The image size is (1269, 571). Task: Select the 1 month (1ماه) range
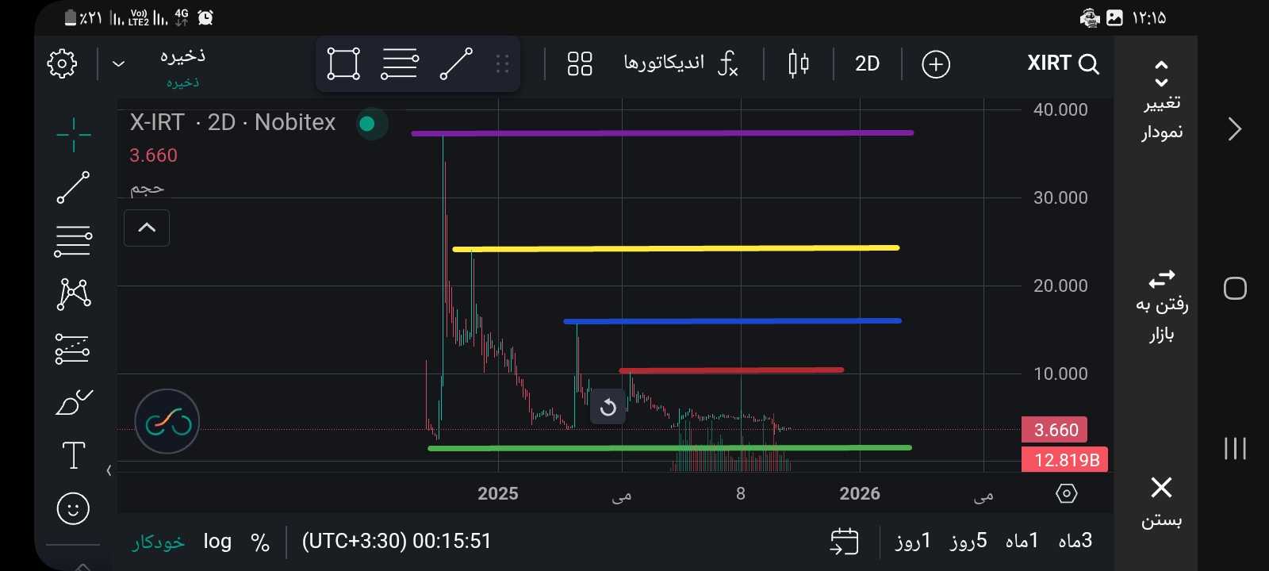click(1022, 542)
